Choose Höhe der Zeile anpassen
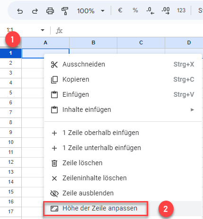203x219 pixels. 123,209
